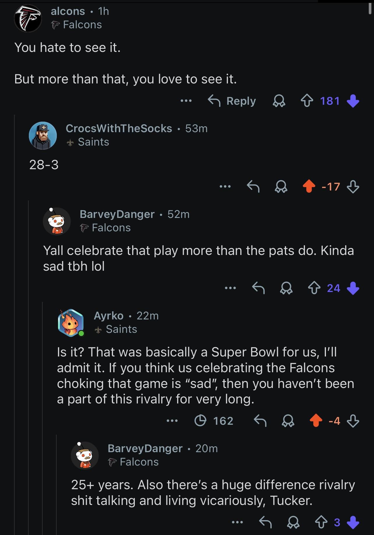Viewport: 374px width, 535px height.
Task: Award the "Kinda sad tbh lol" comment
Action: (286, 288)
